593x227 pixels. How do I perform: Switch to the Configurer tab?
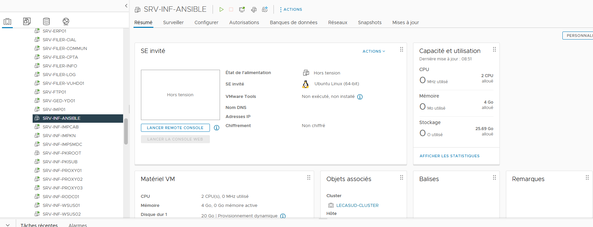tap(206, 22)
